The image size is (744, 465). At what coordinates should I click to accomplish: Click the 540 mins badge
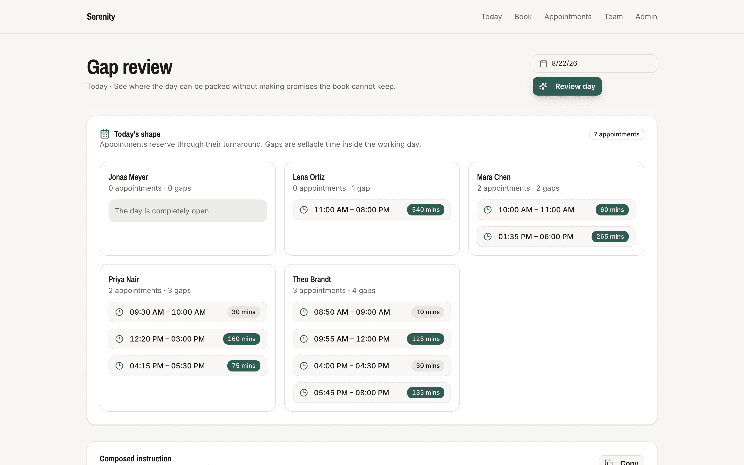pyautogui.click(x=426, y=210)
